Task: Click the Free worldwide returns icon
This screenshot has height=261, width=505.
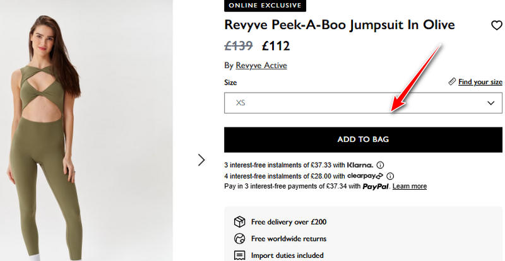Action: tap(239, 239)
